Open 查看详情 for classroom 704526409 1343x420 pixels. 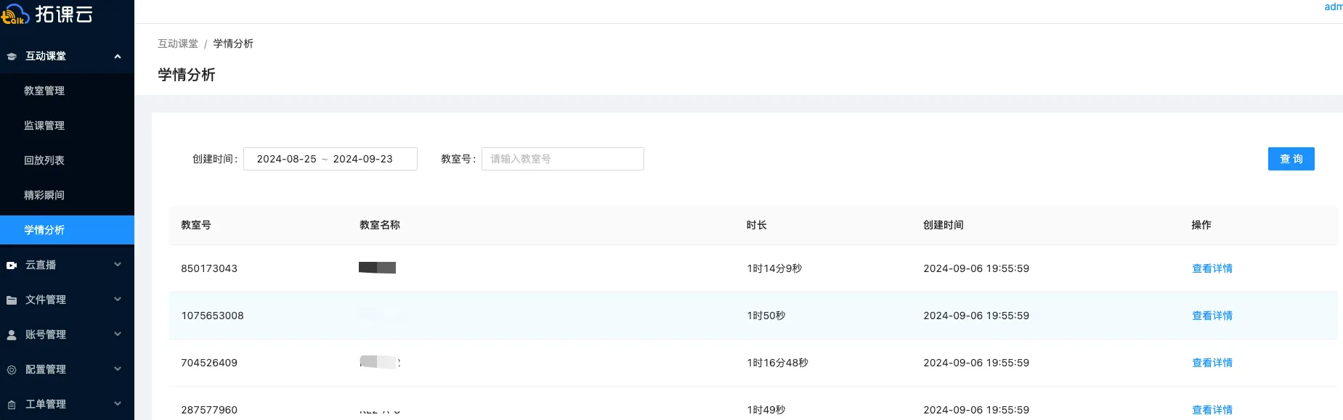[1212, 363]
